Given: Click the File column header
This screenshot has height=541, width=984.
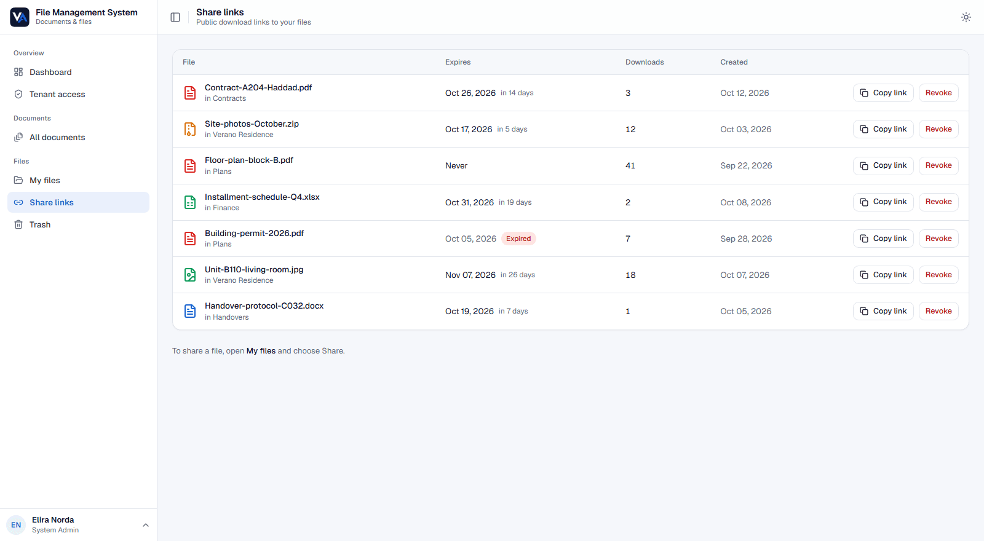Looking at the screenshot, I should click(x=189, y=62).
